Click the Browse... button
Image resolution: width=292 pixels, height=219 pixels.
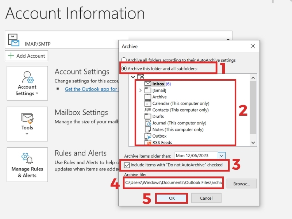[x=242, y=184]
